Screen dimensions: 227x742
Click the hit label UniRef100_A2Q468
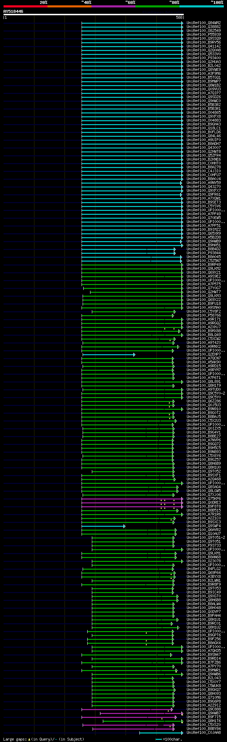click(x=204, y=479)
